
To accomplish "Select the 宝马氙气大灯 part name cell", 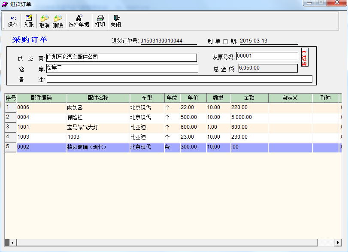I will click(x=98, y=127).
